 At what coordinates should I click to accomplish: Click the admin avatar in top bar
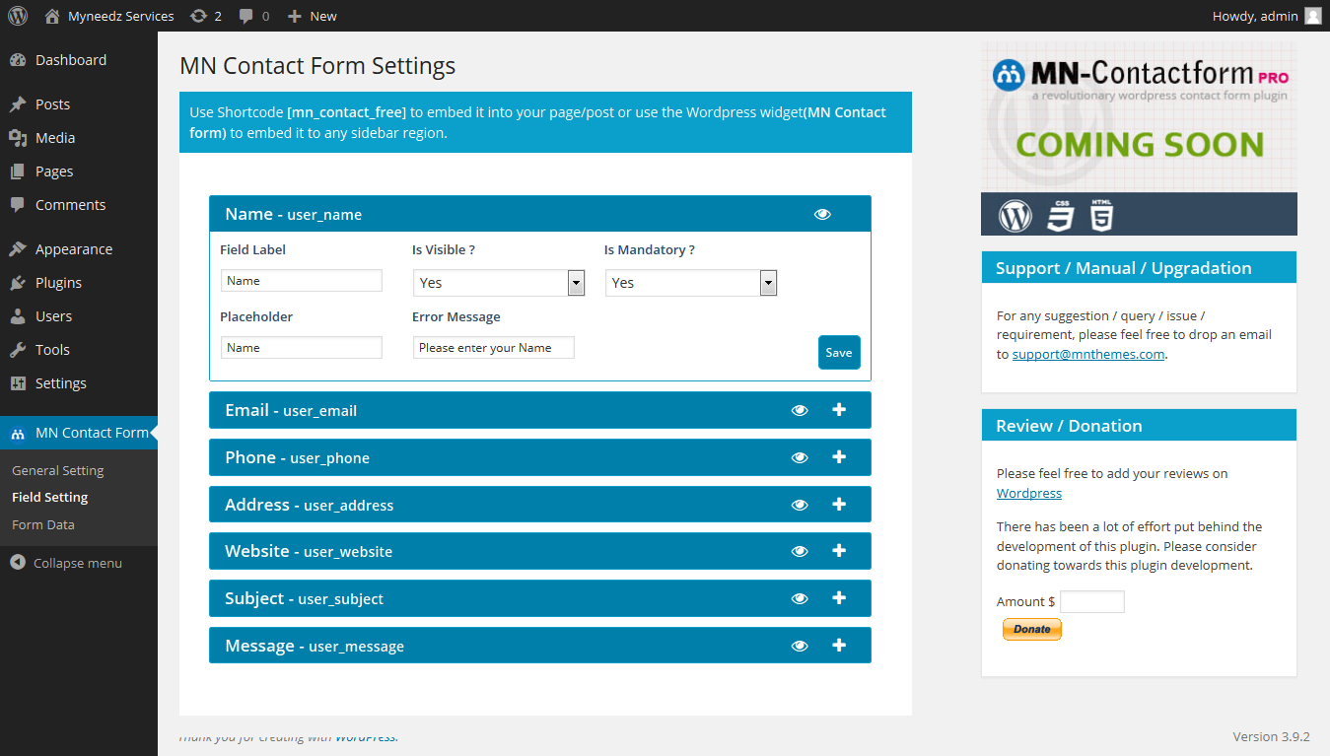click(x=1312, y=16)
